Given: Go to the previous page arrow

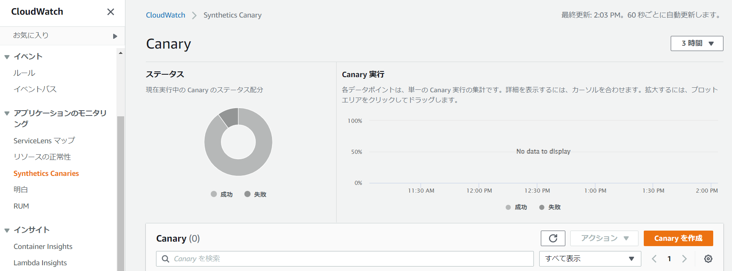Looking at the screenshot, I should coord(654,259).
